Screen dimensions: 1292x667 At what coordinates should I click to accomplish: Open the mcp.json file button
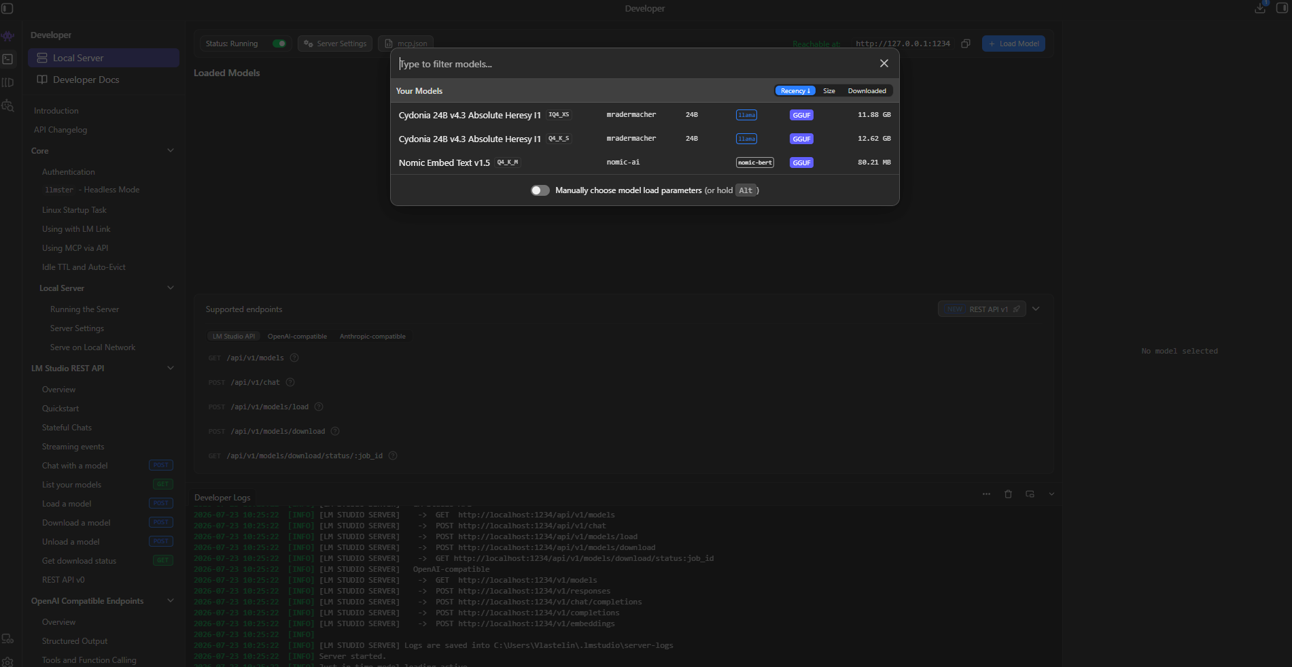point(406,44)
